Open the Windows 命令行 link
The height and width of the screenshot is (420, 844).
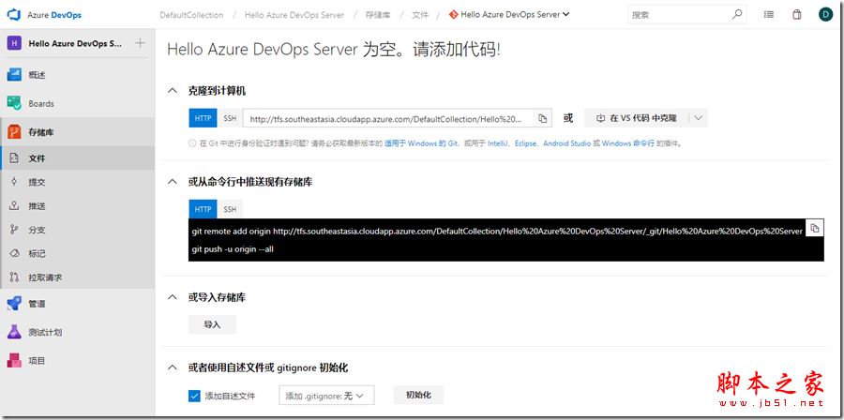(628, 143)
